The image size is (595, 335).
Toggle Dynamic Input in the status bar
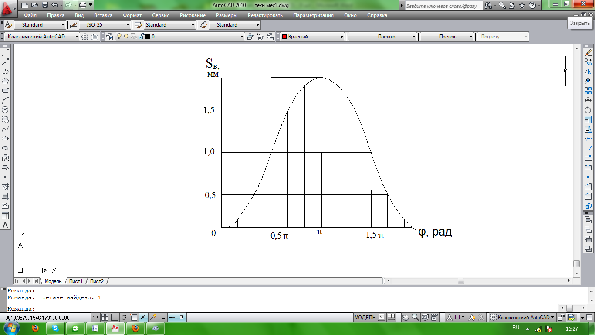[162, 318]
